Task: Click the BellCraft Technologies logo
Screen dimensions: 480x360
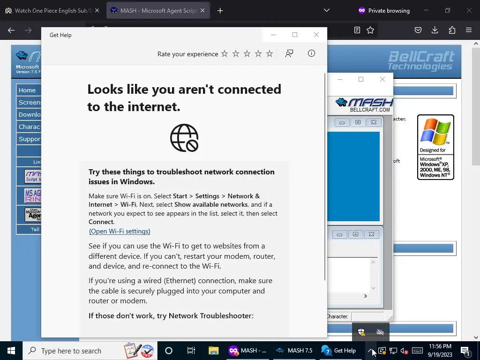Action: tap(421, 61)
